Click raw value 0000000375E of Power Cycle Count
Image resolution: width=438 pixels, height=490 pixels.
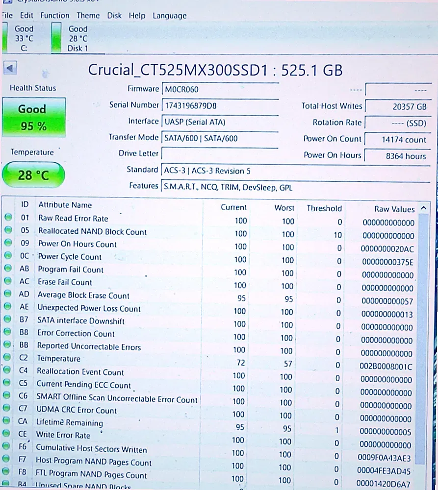click(387, 262)
